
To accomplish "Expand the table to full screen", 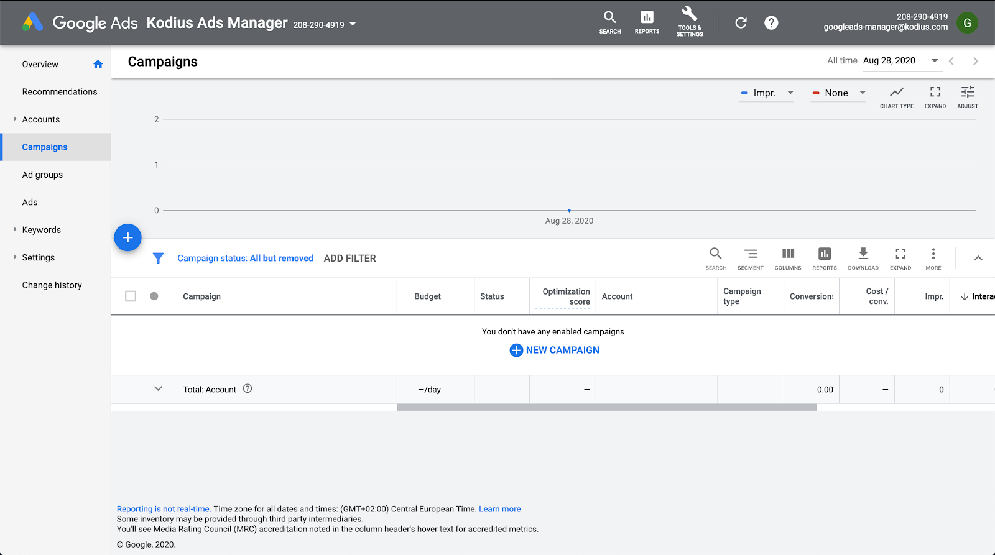I will [900, 259].
